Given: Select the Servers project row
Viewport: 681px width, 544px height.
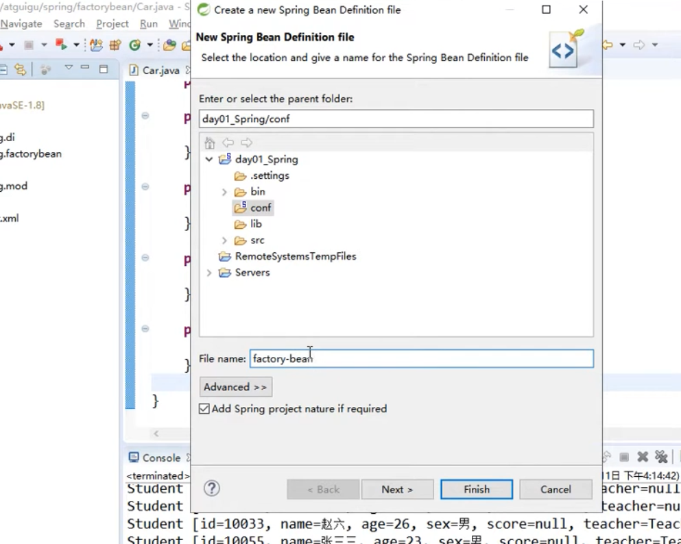Looking at the screenshot, I should (x=244, y=273).
